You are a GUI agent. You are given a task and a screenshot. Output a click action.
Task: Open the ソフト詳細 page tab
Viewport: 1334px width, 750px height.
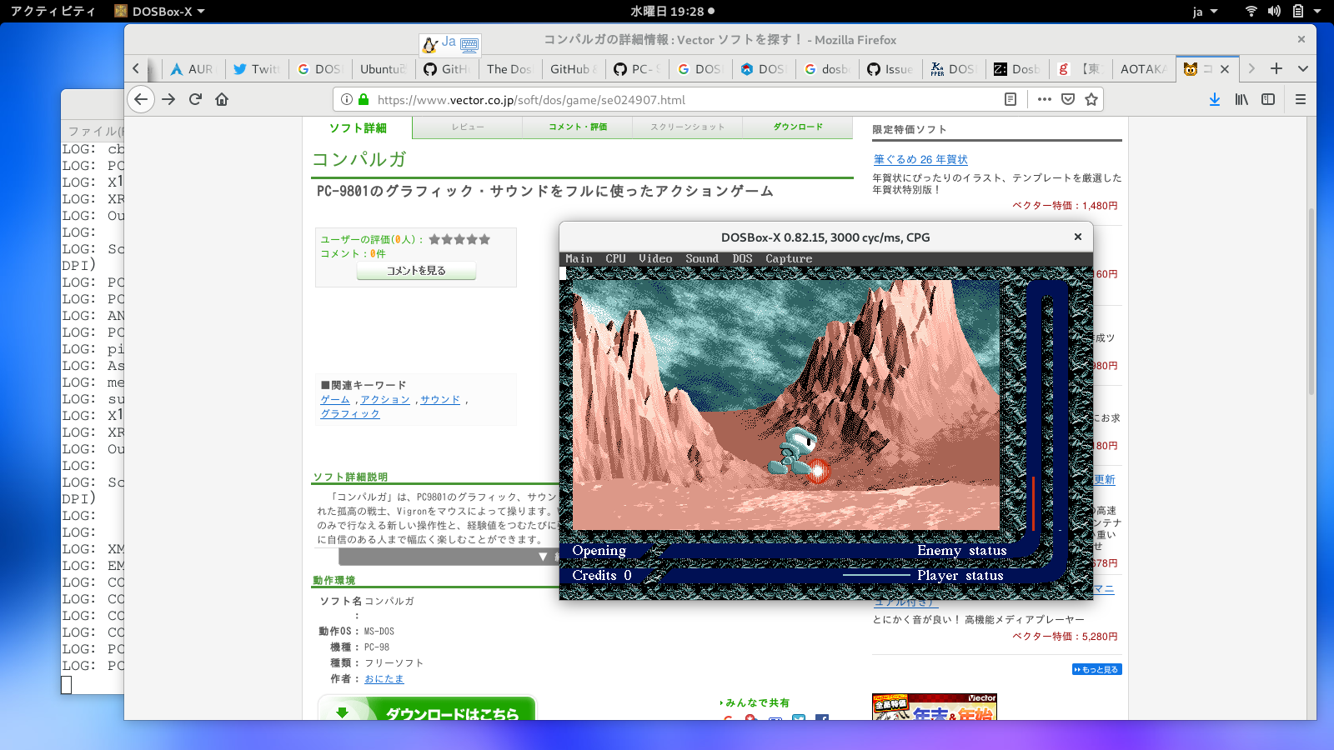pyautogui.click(x=358, y=127)
